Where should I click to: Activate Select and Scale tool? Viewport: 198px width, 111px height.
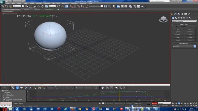(46, 6)
